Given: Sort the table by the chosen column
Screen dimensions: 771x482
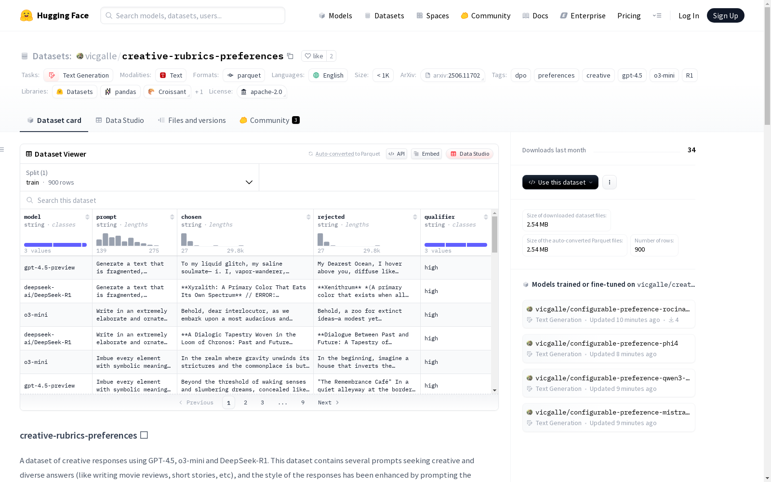Looking at the screenshot, I should click(x=308, y=217).
